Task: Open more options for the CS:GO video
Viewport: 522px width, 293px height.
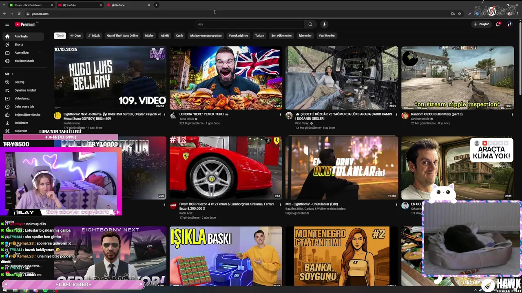Action: coord(512,115)
